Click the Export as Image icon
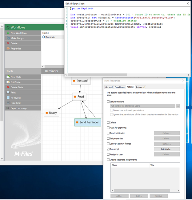 [8, 108]
